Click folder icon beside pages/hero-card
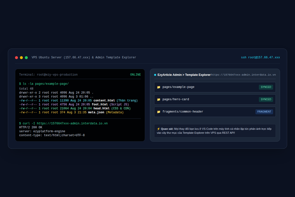This screenshot has width=295, height=197. (159, 99)
